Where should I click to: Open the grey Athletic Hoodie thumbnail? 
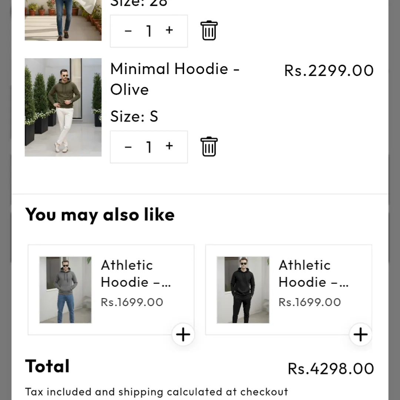point(66,290)
